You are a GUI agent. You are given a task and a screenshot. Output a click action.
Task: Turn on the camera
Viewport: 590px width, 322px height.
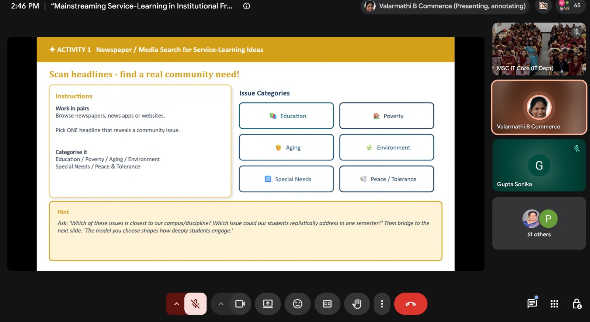(240, 304)
